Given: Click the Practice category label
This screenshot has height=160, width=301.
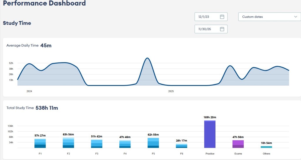Looking at the screenshot, I should coord(210,154).
